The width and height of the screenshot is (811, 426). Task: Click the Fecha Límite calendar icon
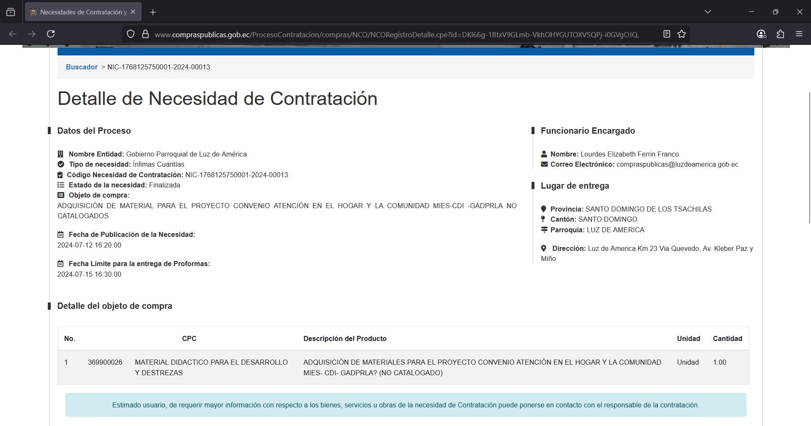click(60, 264)
